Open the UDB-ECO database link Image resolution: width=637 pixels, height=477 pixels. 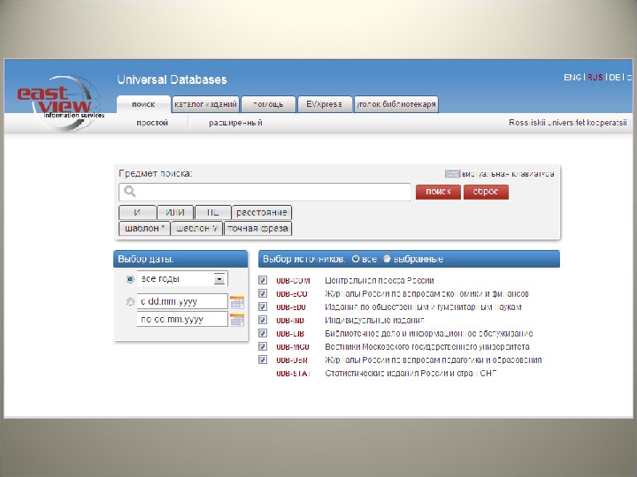(x=292, y=293)
